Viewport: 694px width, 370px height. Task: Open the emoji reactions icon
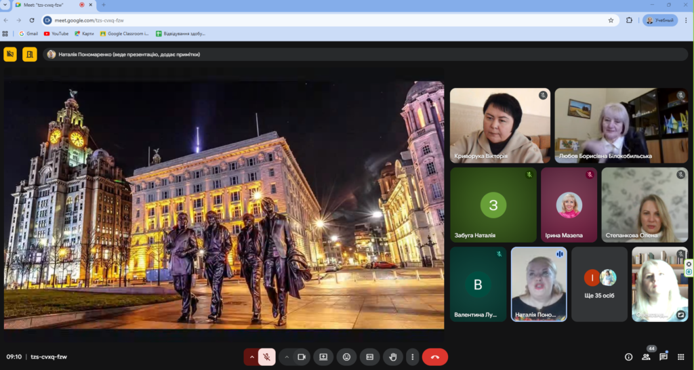tap(346, 356)
